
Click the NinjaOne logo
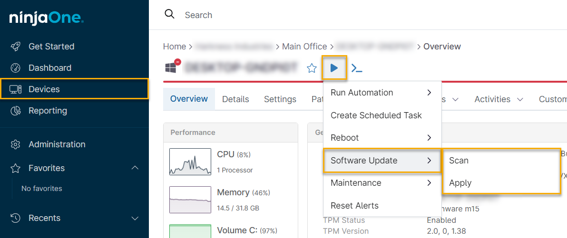point(46,18)
